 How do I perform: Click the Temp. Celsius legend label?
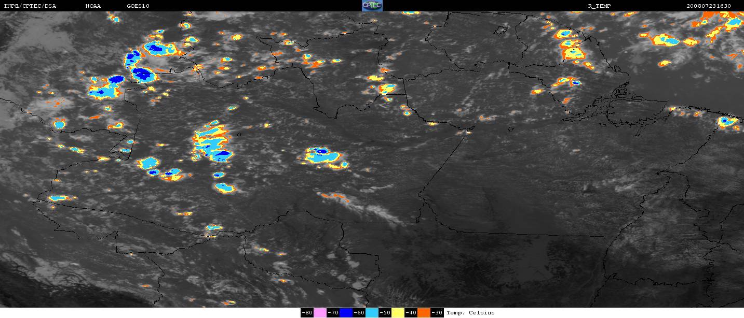click(x=470, y=313)
